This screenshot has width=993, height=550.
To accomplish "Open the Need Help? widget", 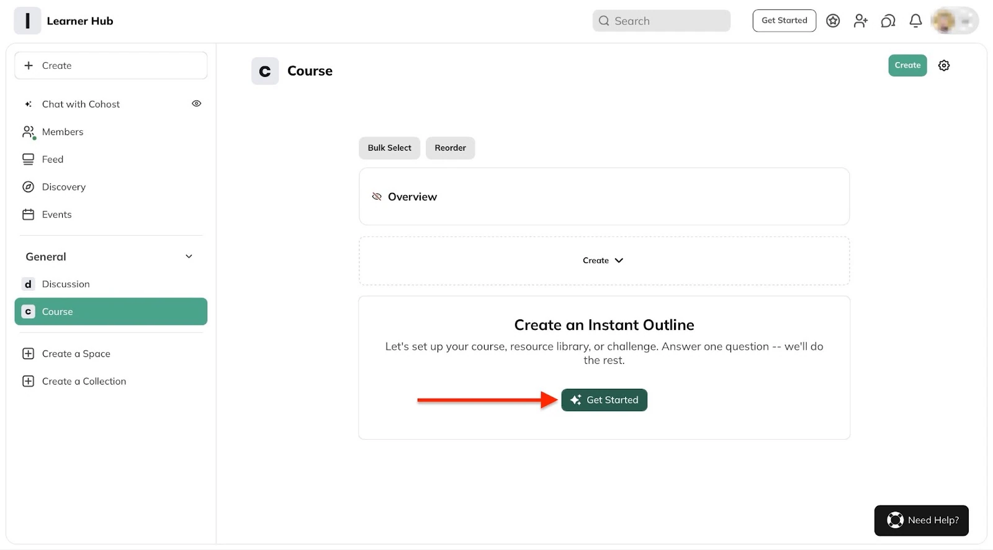I will coord(922,520).
